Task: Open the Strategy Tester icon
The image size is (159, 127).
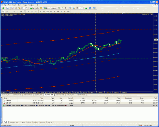Action: [26, 8]
